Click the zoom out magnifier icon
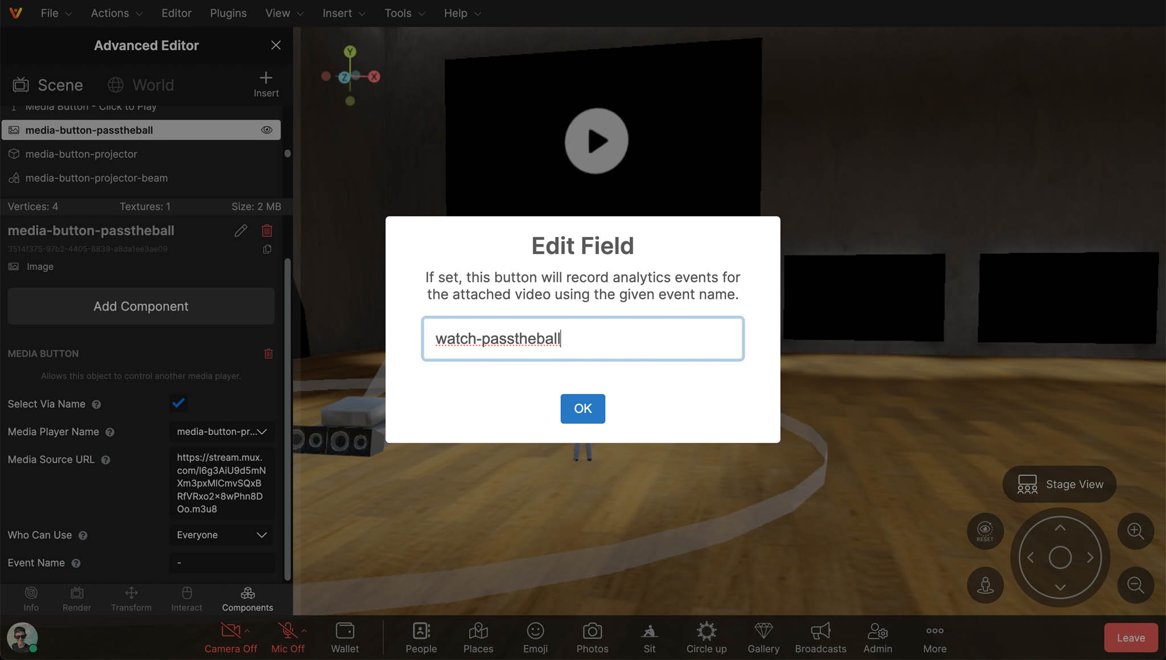Viewport: 1166px width, 660px height. coord(1135,585)
